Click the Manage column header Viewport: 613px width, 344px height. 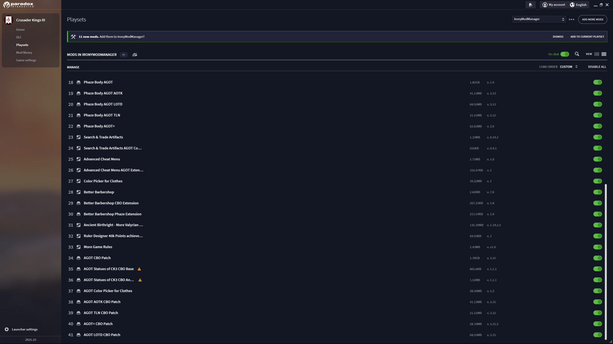tap(73, 67)
